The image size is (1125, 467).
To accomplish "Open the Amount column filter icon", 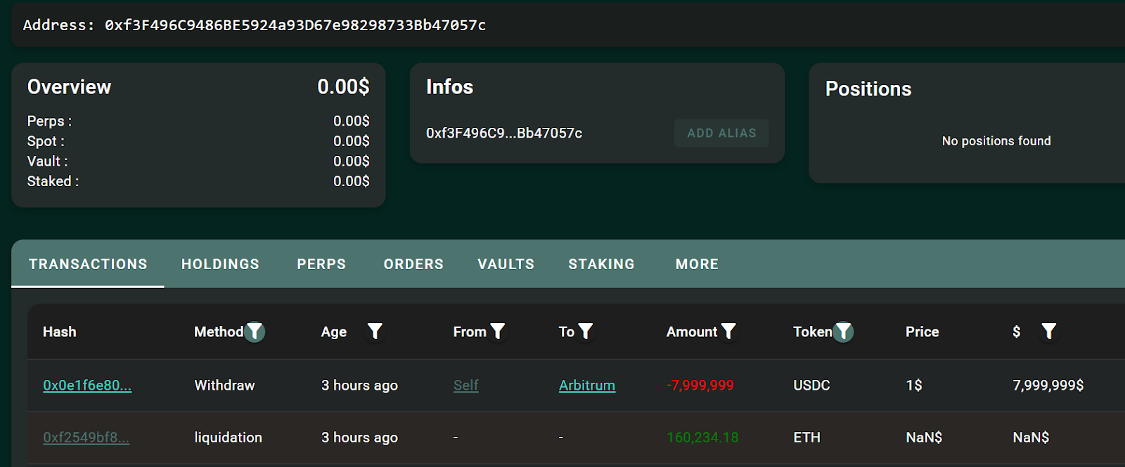I will click(x=728, y=331).
